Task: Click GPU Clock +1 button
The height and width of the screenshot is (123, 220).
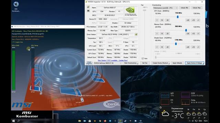Action: 198,20
